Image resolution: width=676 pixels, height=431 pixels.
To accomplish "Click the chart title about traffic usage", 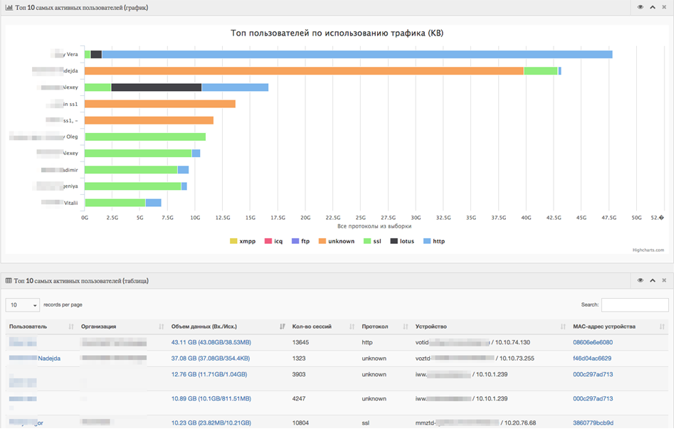I will point(337,33).
